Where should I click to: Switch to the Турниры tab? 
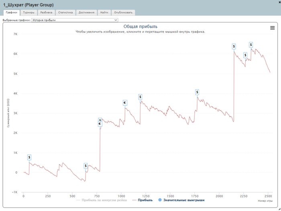click(29, 12)
